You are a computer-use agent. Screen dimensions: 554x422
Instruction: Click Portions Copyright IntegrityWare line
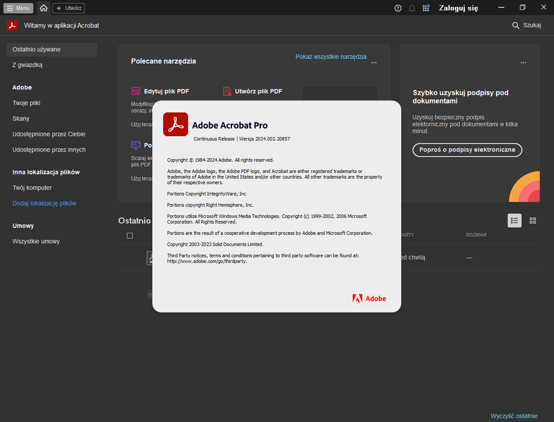pyautogui.click(x=206, y=194)
